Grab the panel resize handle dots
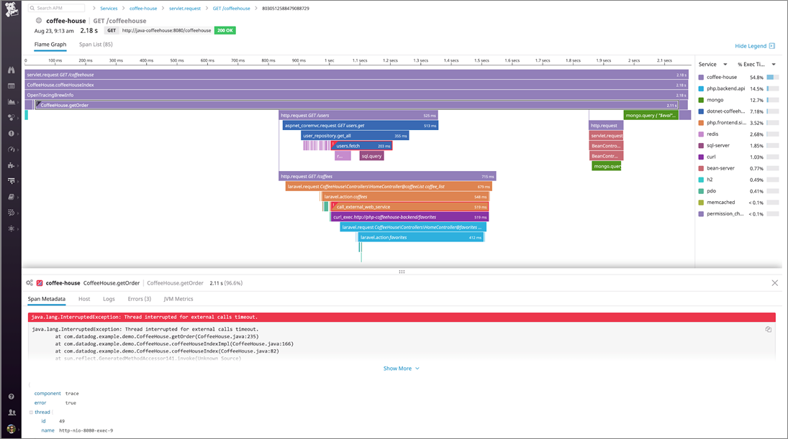The width and height of the screenshot is (788, 439). pos(402,272)
